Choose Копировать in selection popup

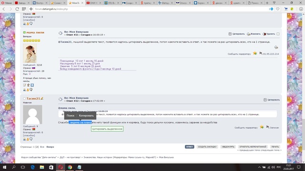[86, 115]
